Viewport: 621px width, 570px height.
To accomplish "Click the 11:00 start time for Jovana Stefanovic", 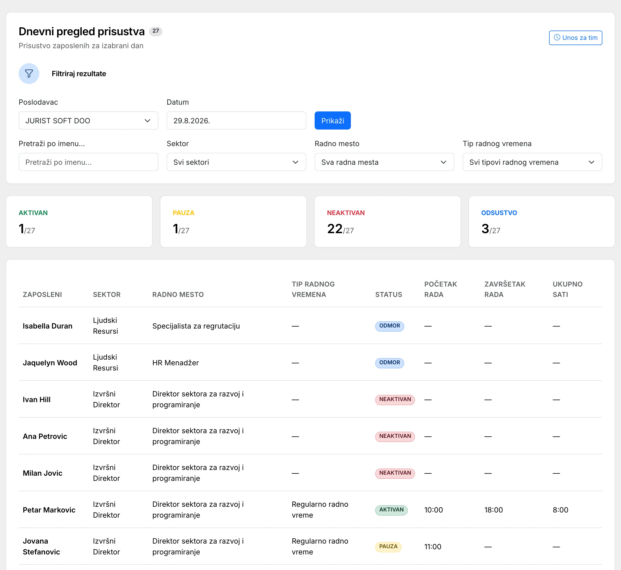I will click(432, 547).
